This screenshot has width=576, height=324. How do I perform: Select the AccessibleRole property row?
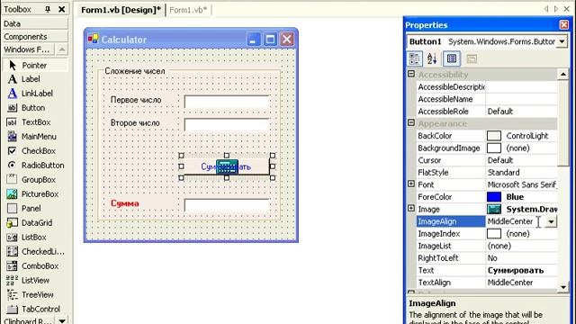[x=487, y=112]
